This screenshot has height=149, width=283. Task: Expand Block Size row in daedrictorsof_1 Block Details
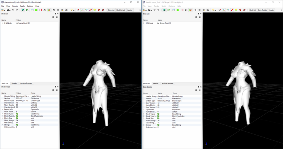[144, 118]
